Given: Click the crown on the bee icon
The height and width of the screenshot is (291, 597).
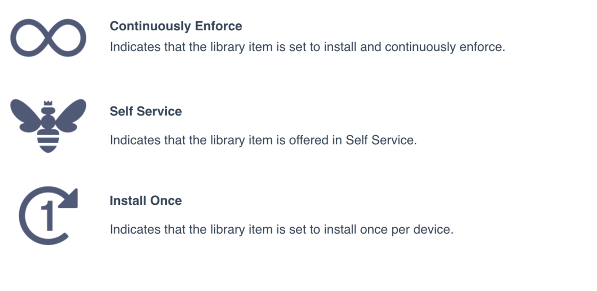Looking at the screenshot, I should coord(48,103).
